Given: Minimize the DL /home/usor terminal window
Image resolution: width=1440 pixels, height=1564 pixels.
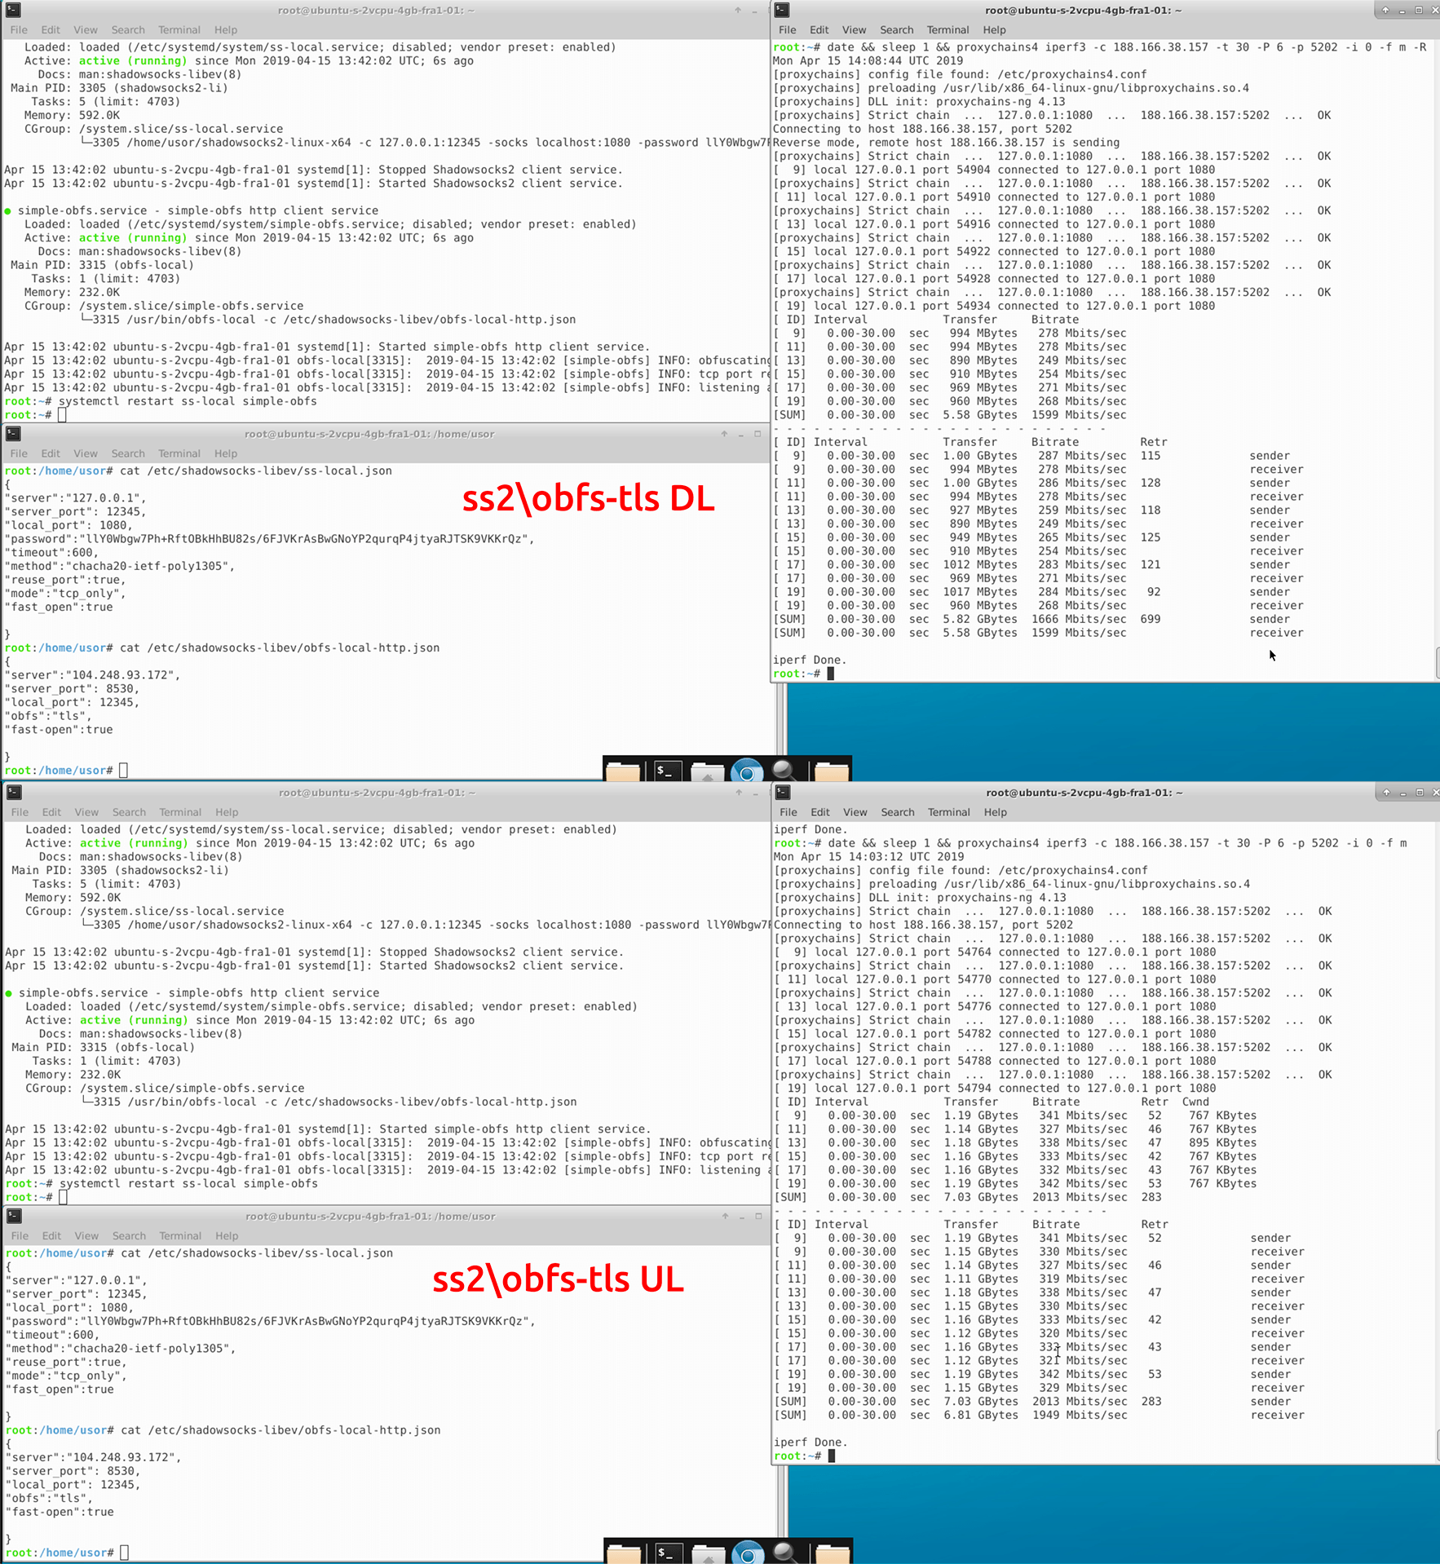Looking at the screenshot, I should [740, 435].
